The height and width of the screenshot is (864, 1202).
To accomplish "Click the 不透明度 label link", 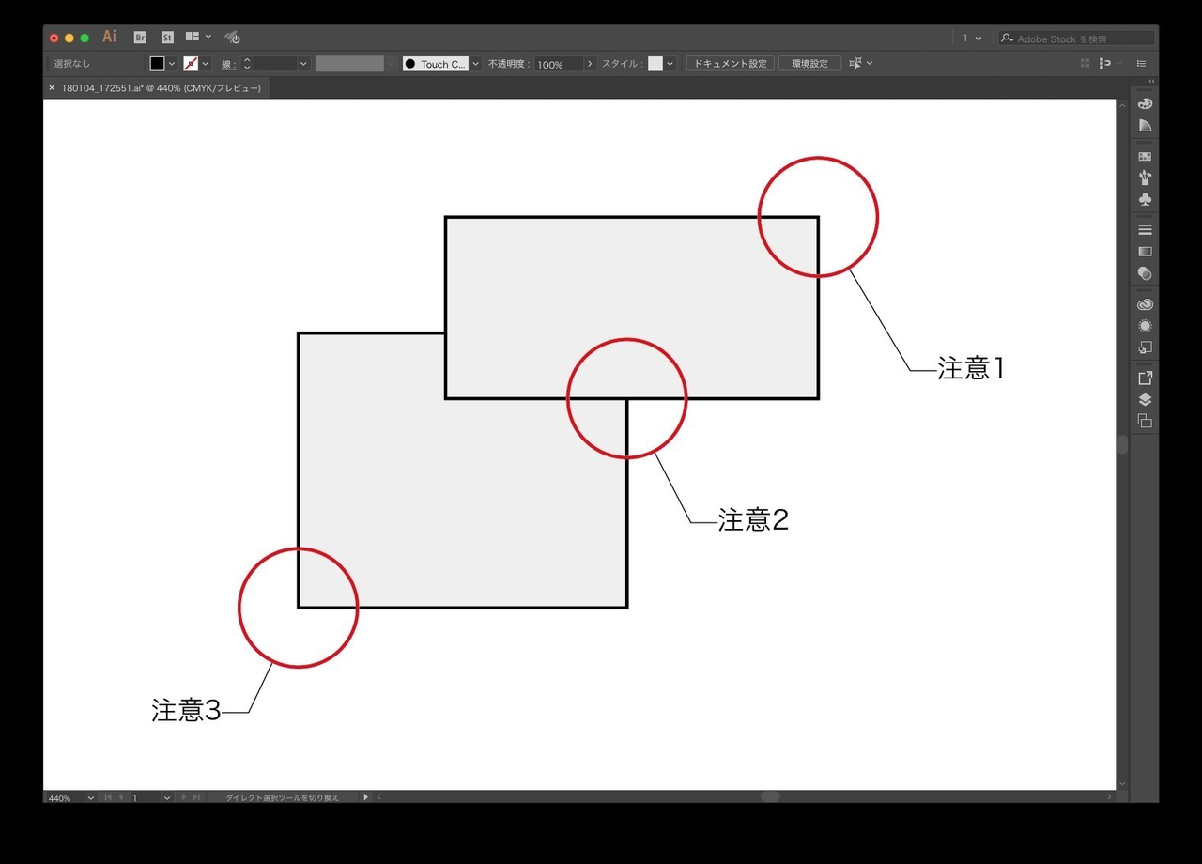I will pyautogui.click(x=509, y=64).
